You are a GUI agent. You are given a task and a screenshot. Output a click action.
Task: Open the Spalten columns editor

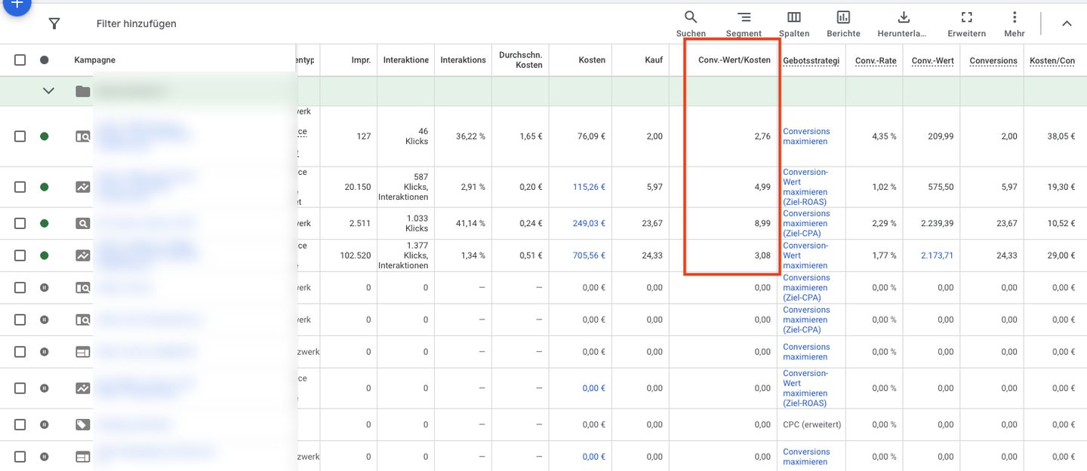(794, 23)
